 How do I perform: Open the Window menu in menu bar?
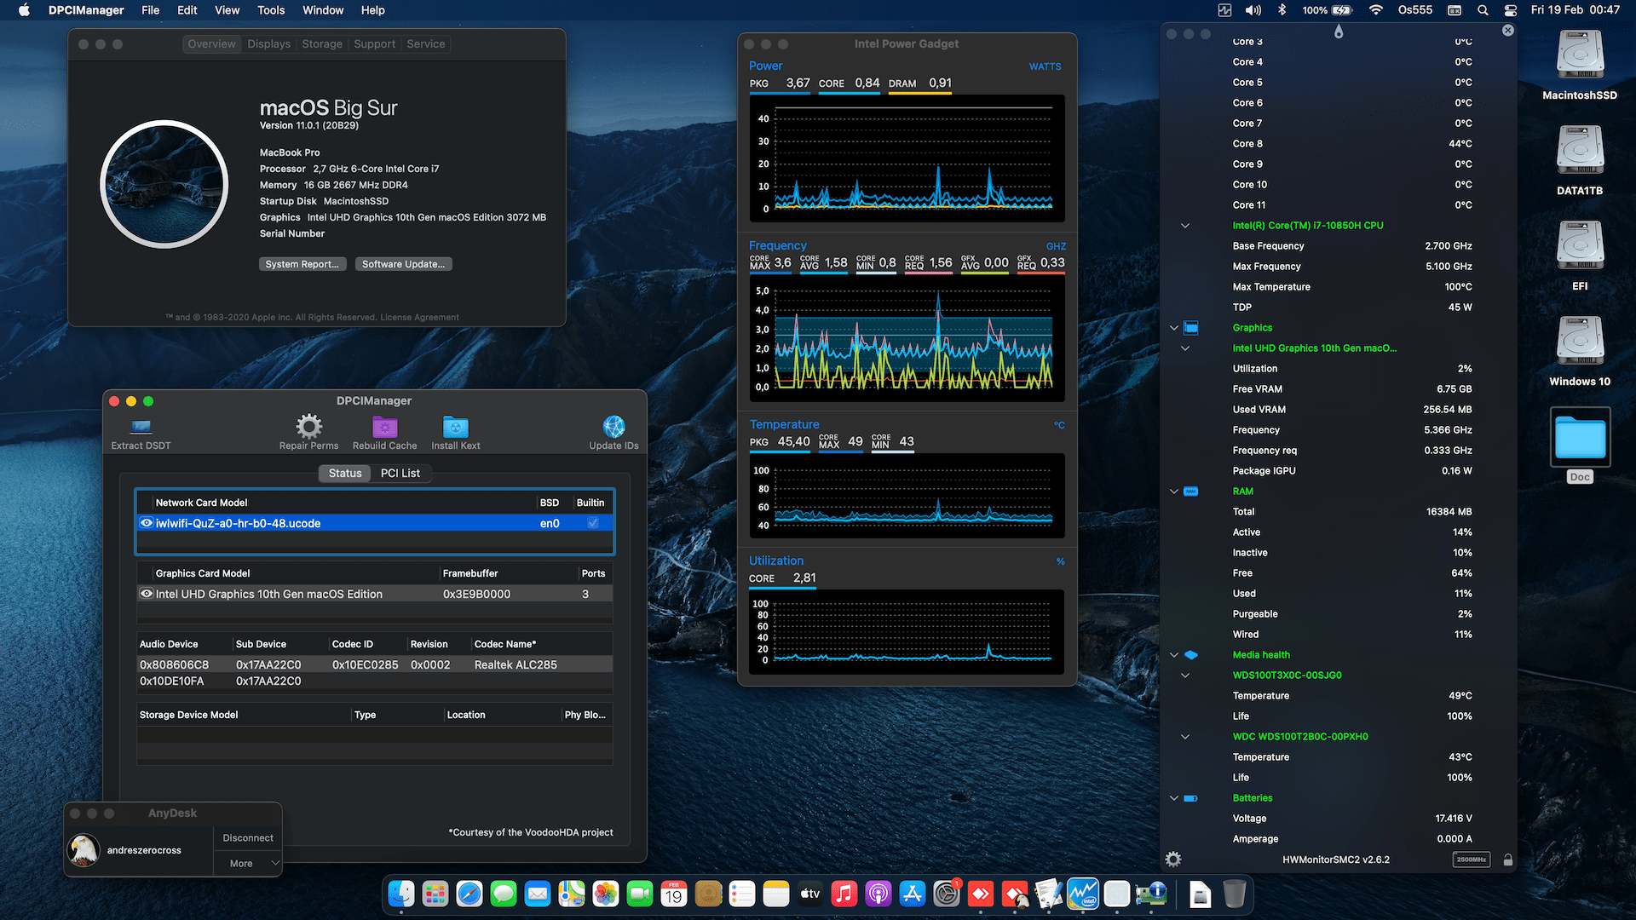(323, 10)
